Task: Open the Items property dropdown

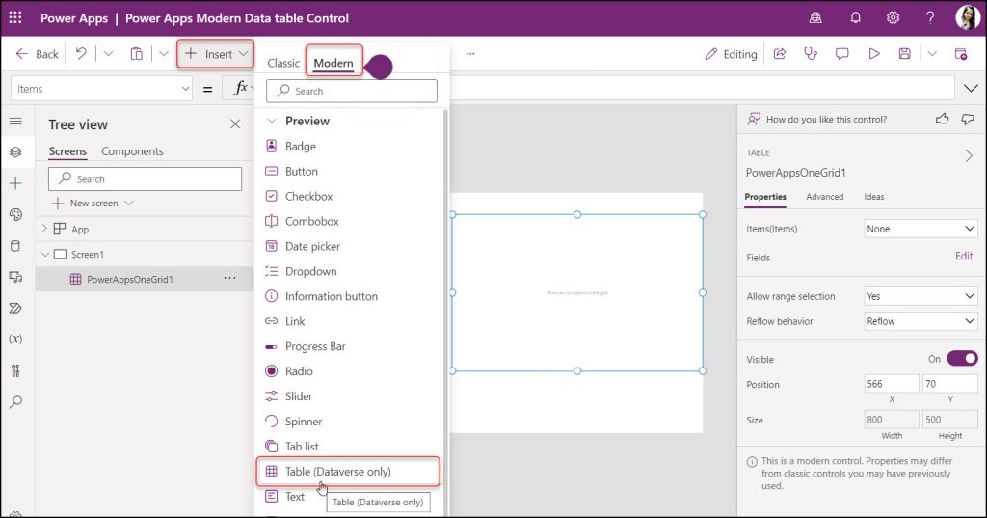Action: coord(101,89)
